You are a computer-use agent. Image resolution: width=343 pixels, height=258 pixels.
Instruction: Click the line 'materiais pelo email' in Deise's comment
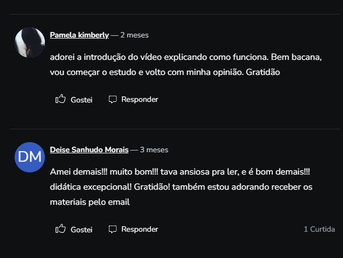point(90,202)
